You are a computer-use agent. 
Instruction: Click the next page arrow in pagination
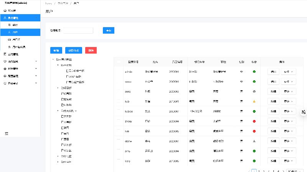[283, 171]
